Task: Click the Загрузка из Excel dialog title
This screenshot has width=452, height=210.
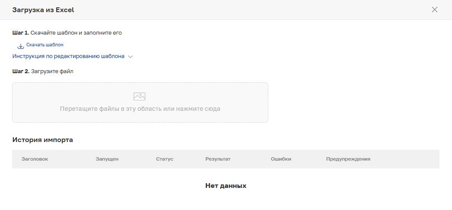Action: [x=43, y=10]
